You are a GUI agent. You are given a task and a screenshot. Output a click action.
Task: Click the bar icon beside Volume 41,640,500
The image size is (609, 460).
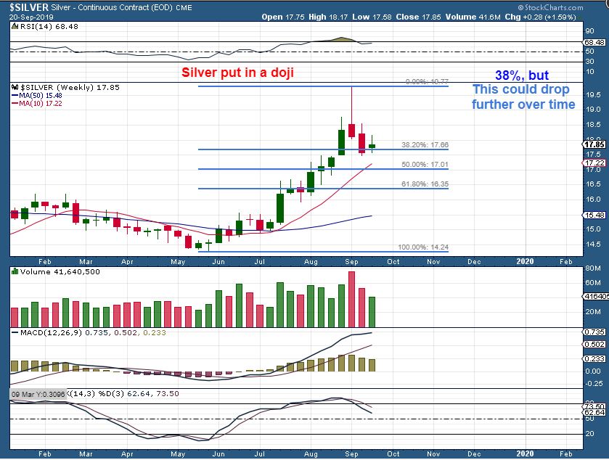coord(15,272)
